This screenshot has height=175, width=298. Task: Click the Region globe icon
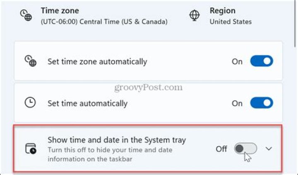[194, 15]
